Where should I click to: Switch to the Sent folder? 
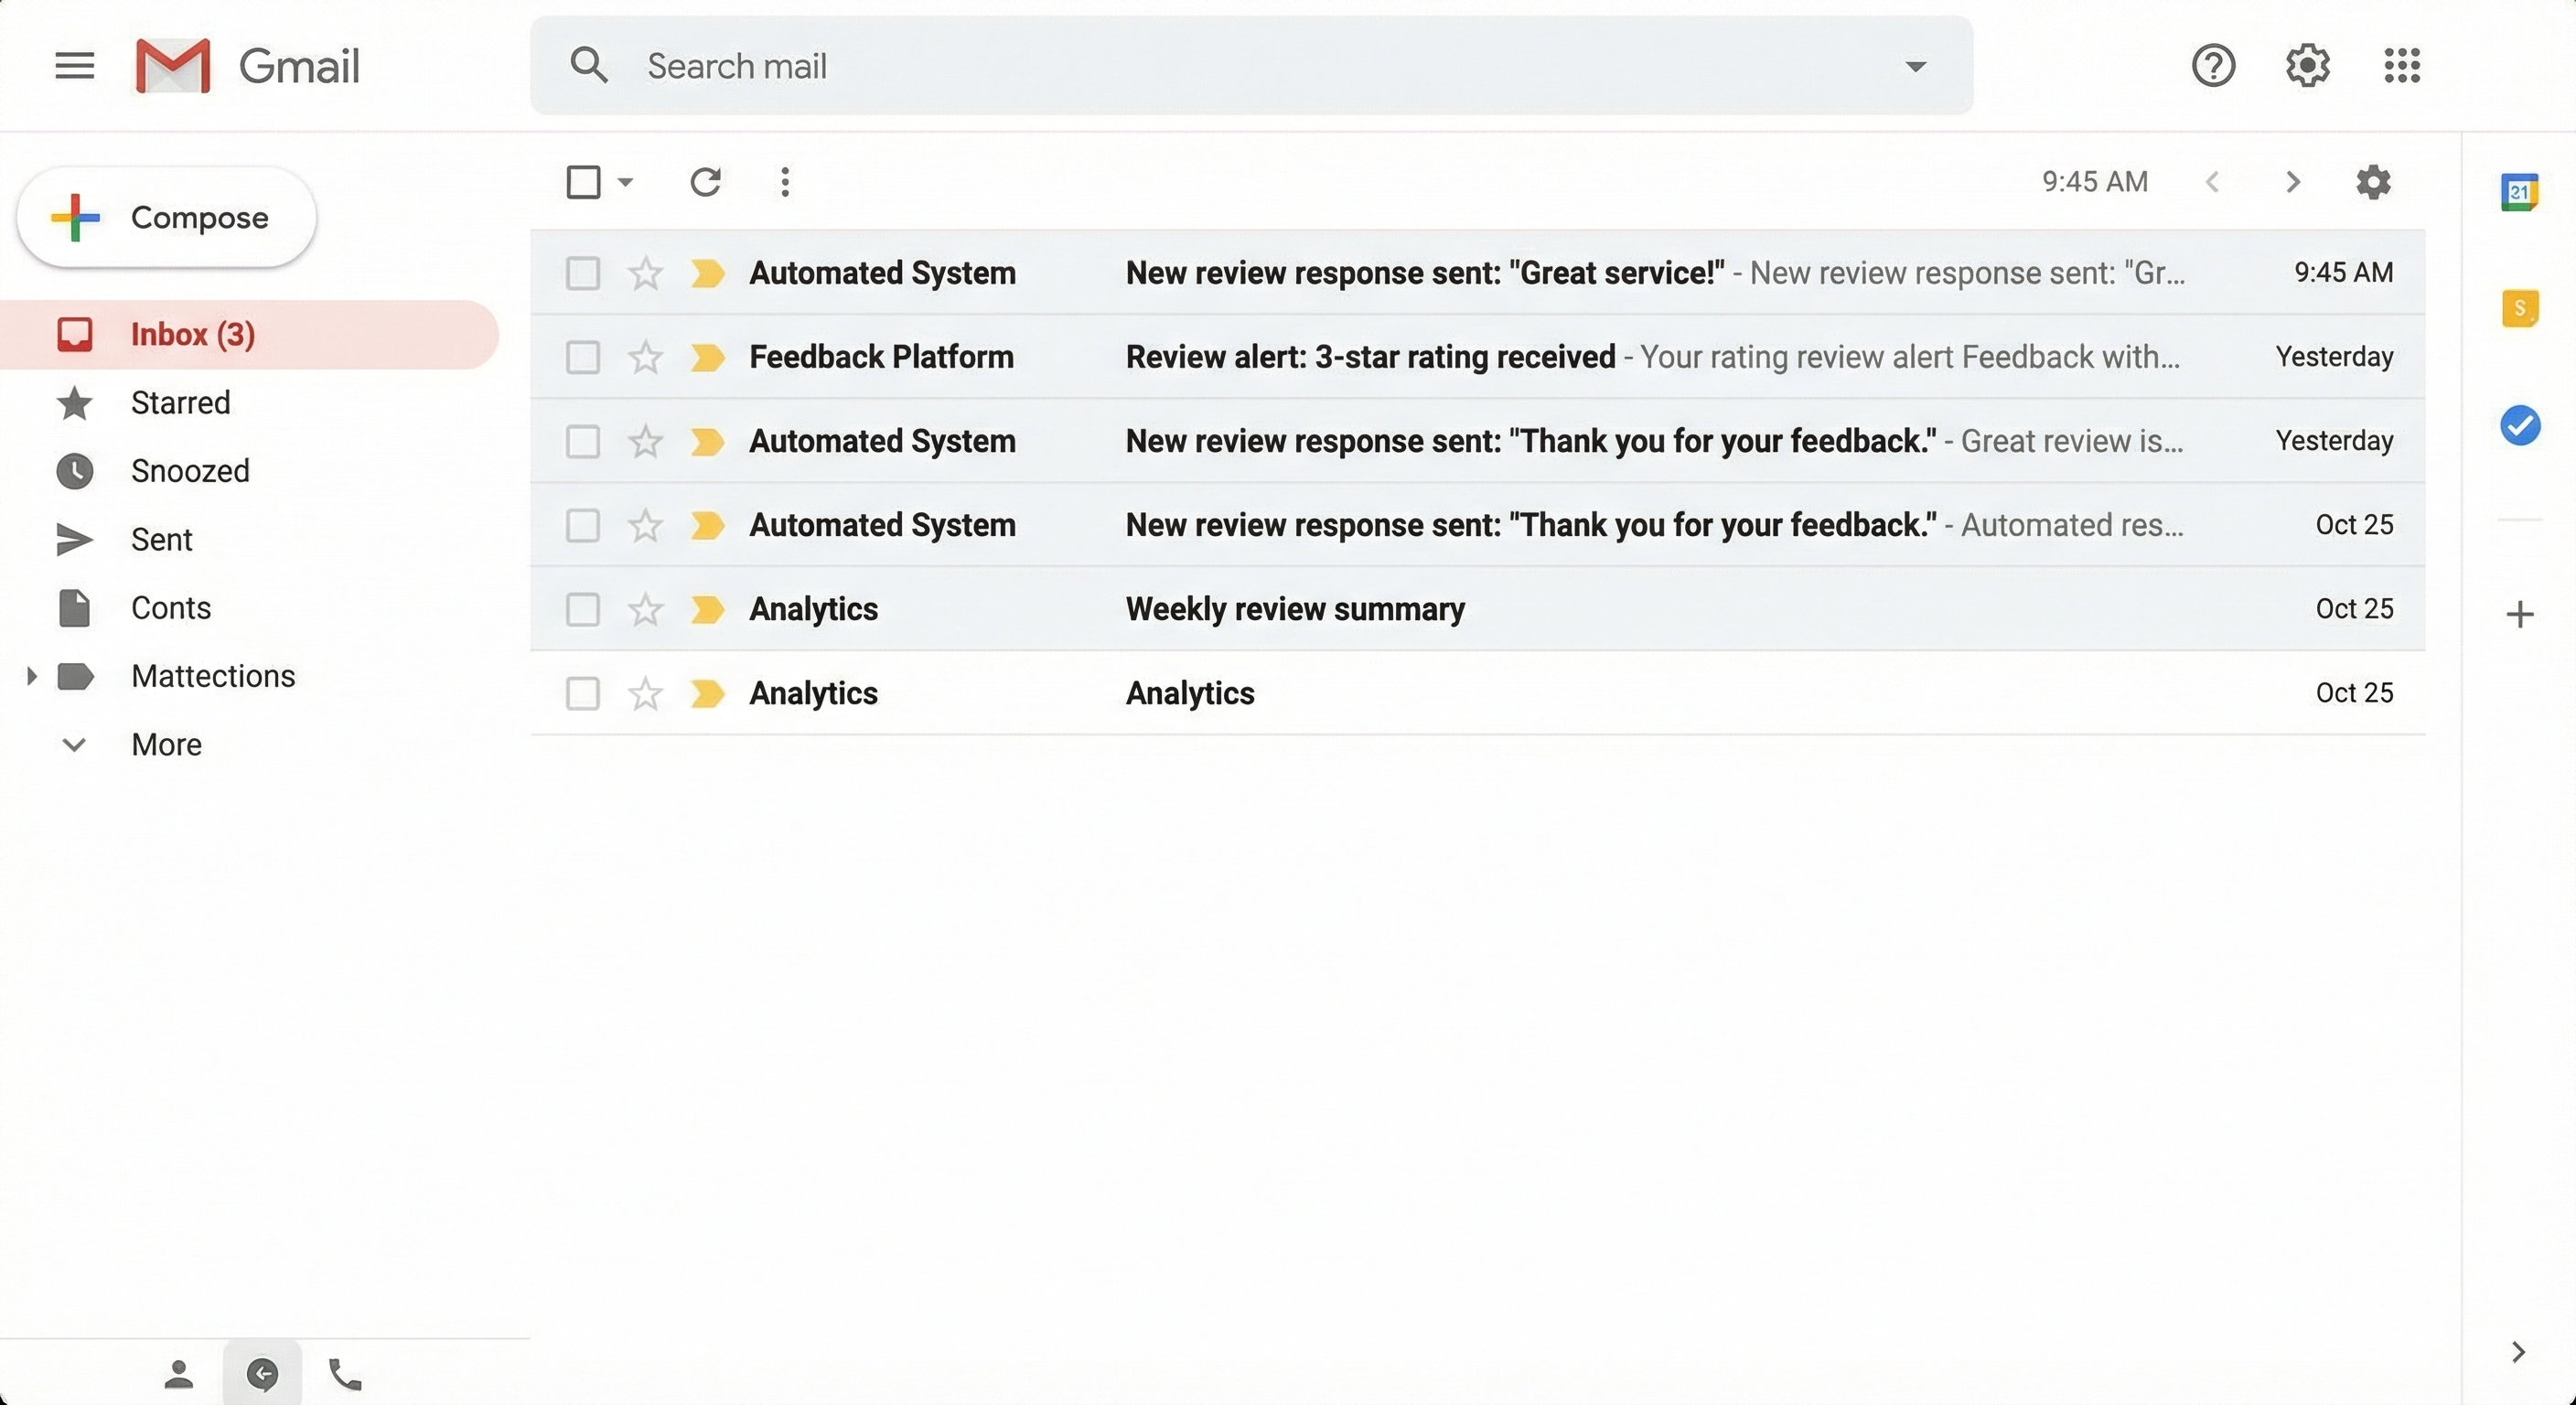[162, 539]
